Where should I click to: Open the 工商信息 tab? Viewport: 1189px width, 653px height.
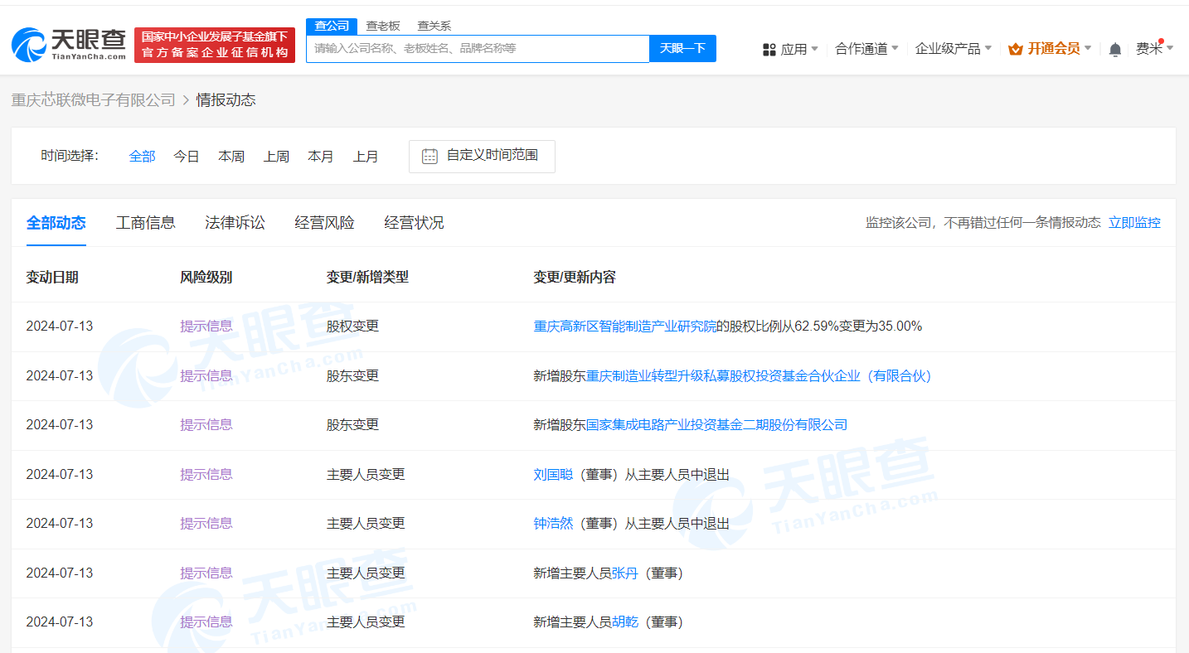click(x=145, y=222)
